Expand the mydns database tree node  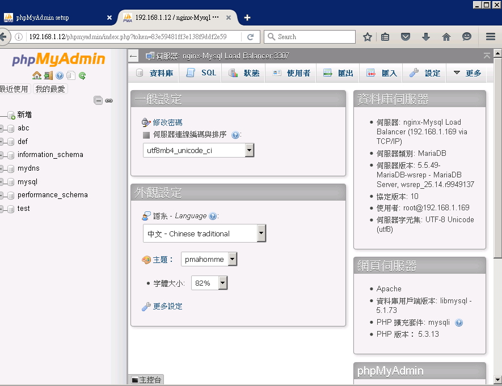(2, 168)
